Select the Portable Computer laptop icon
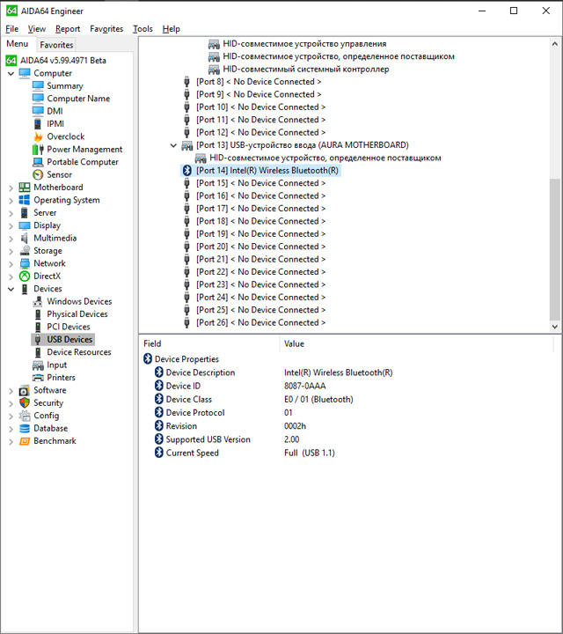 tap(38, 162)
